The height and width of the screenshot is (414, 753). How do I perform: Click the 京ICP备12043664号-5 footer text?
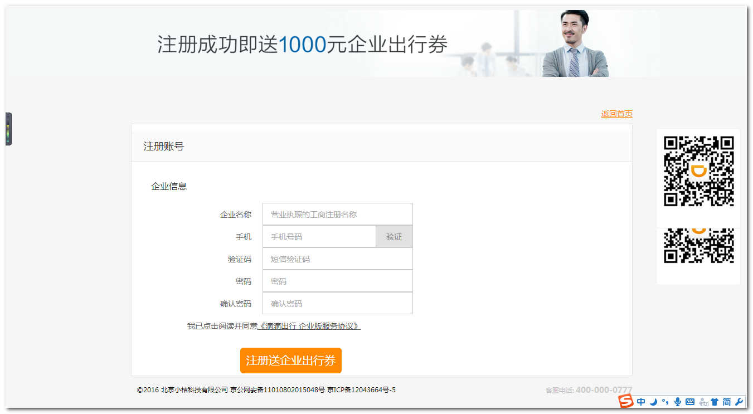(361, 390)
